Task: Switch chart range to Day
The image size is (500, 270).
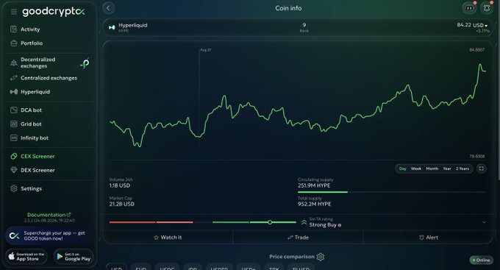Action: point(403,168)
